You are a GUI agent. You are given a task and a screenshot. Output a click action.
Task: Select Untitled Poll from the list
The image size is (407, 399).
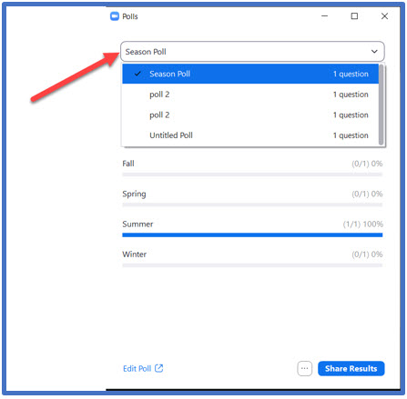pyautogui.click(x=250, y=135)
